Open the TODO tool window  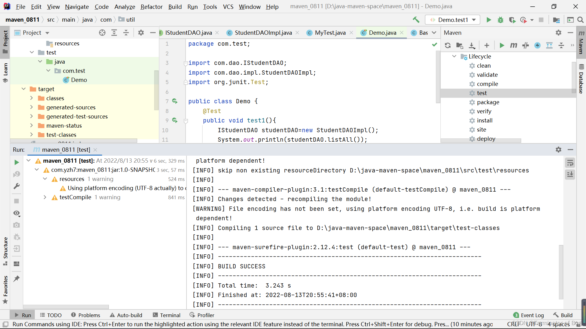pyautogui.click(x=51, y=315)
